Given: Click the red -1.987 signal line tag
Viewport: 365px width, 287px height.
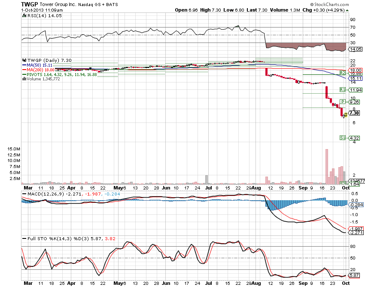Looking at the screenshot, I should 356,229.
